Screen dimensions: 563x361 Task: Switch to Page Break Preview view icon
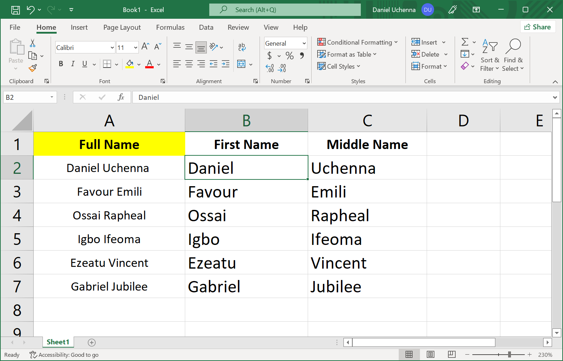pyautogui.click(x=451, y=354)
